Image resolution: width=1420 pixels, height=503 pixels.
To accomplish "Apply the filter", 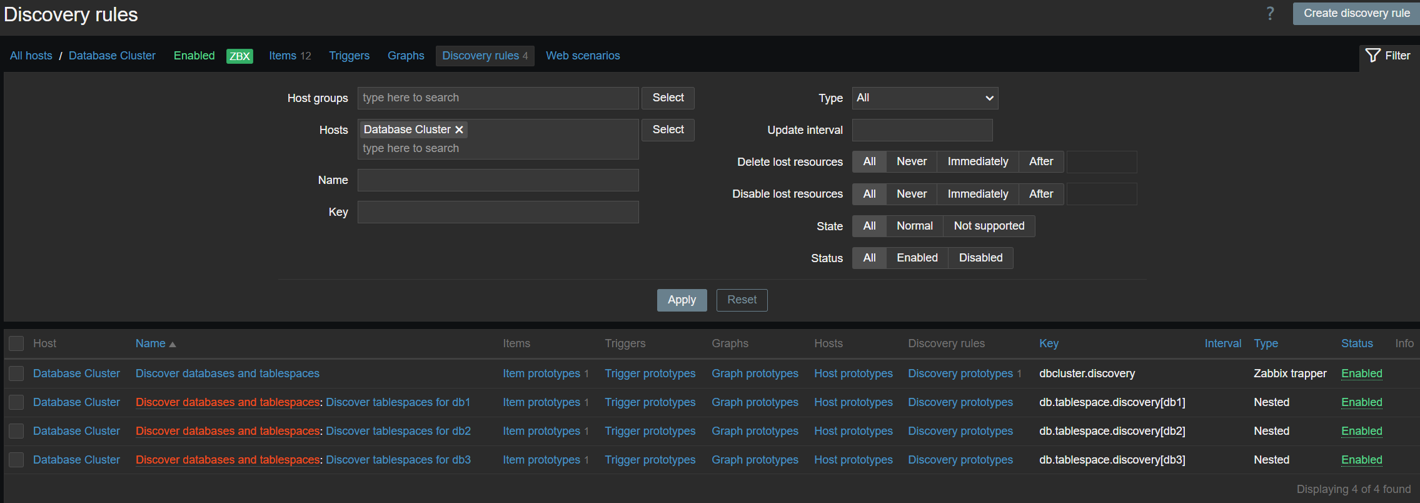I will 682,300.
